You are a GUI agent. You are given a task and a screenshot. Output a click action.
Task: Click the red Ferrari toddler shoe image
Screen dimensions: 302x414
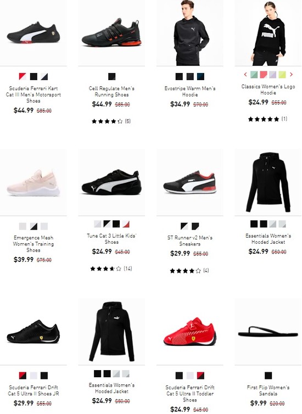tap(190, 332)
